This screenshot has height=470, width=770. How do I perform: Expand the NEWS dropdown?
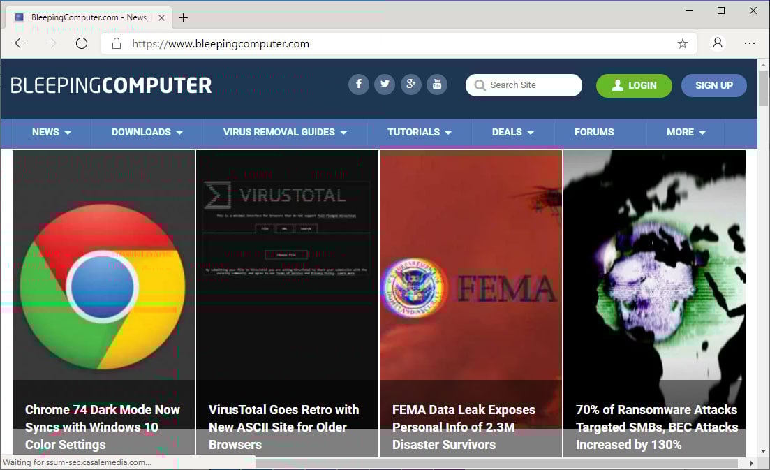pyautogui.click(x=50, y=132)
